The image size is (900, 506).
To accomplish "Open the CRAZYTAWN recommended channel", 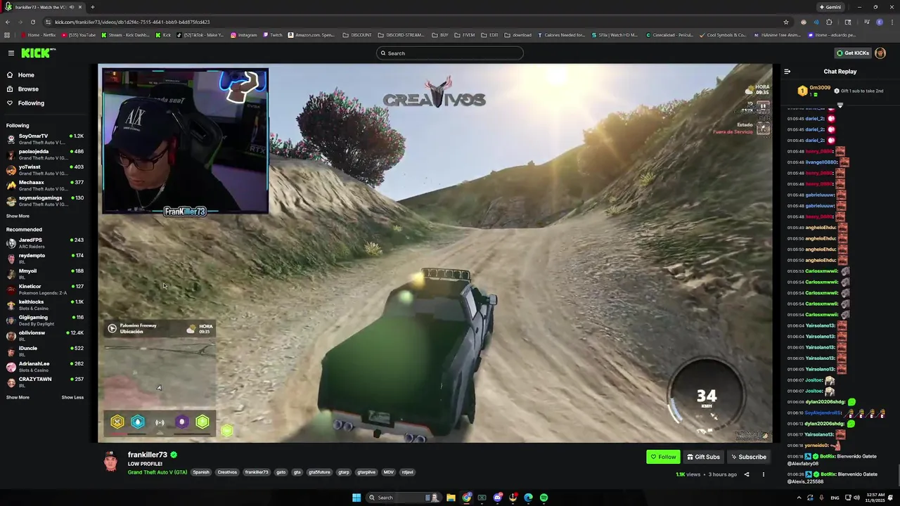I will [x=45, y=382].
